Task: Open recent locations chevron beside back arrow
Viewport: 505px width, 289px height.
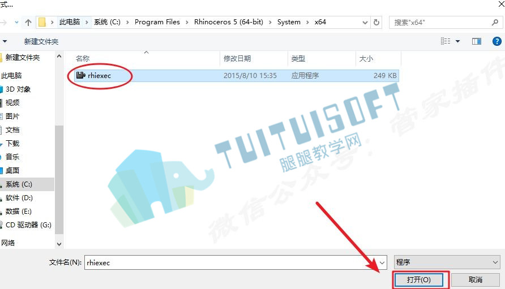Action: click(16, 22)
